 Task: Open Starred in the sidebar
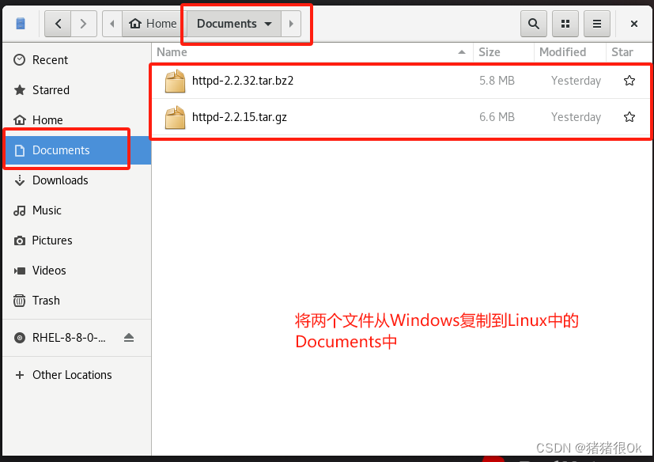(x=77, y=90)
